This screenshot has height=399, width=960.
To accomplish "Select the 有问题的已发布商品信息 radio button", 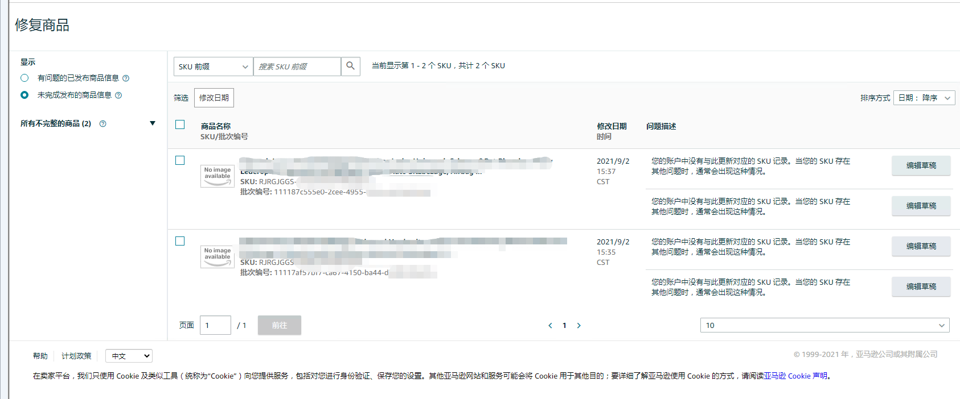I will 24,78.
